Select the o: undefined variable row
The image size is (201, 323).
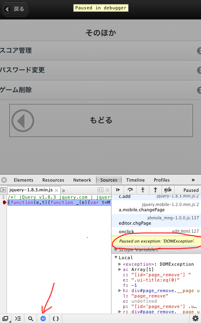pos(140,301)
